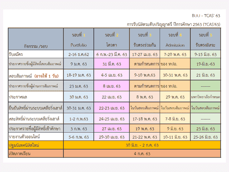Select the 'เปิดภาคเรียน' row label

(36, 154)
